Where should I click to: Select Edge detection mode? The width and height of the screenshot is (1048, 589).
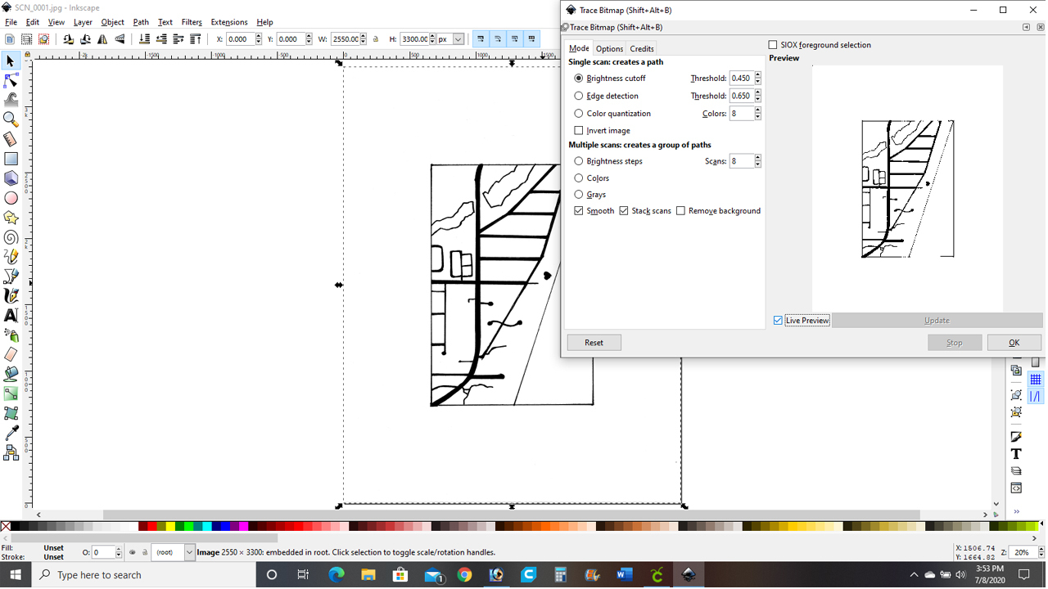579,96
